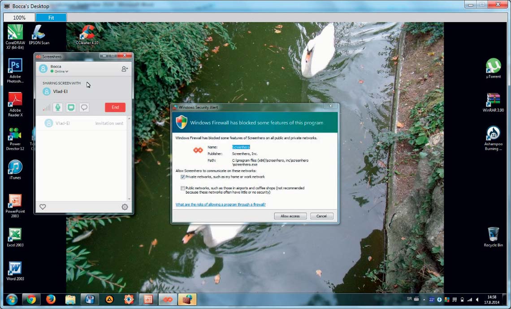
Task: Check Public networks checkbox
Action: point(183,188)
